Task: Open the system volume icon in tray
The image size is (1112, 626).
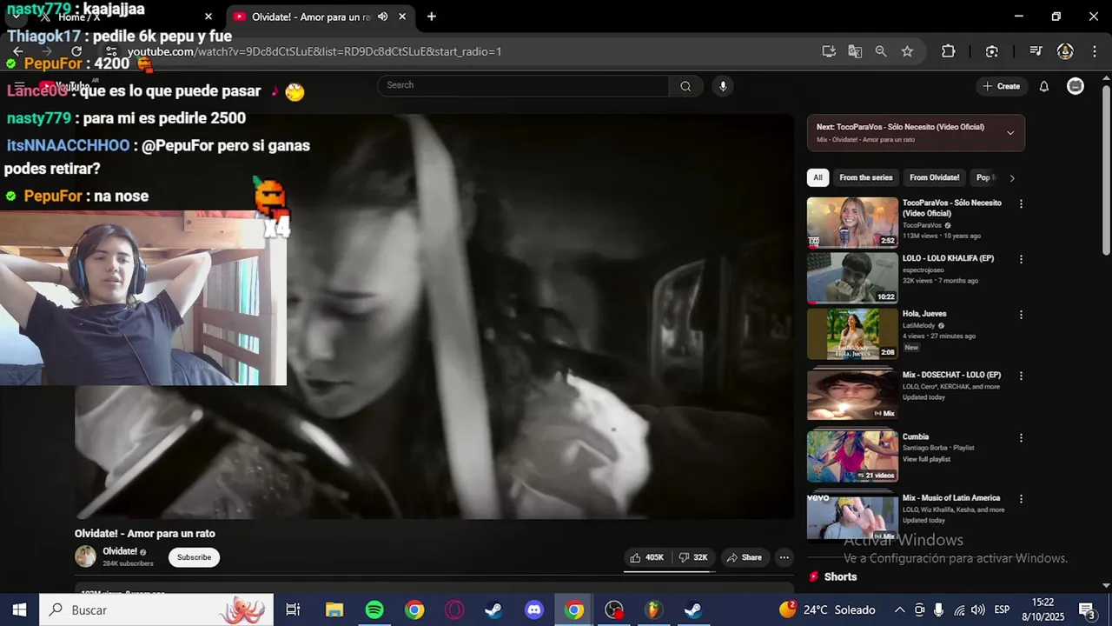Action: (x=978, y=609)
